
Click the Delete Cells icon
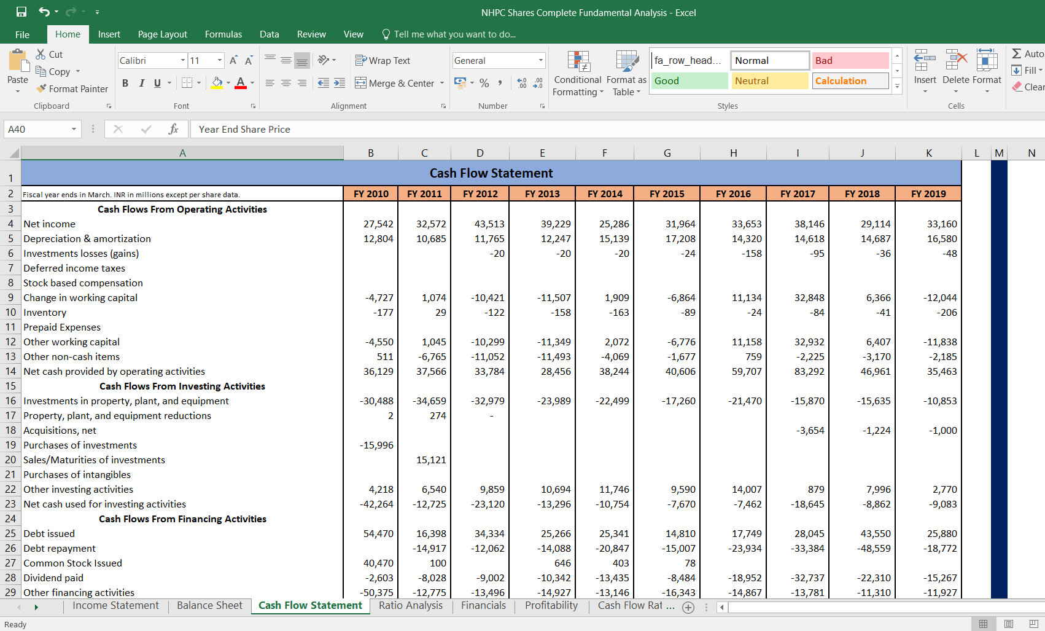pos(956,60)
